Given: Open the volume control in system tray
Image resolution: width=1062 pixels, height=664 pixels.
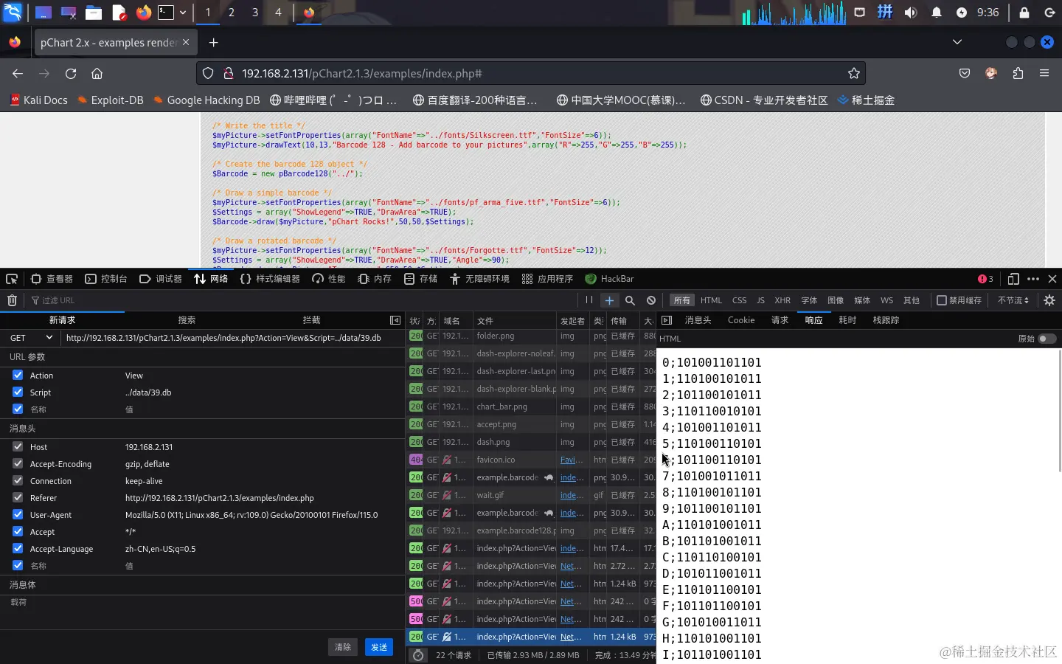Looking at the screenshot, I should coord(911,13).
